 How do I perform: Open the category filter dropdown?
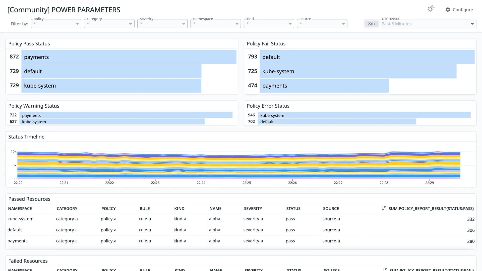(109, 24)
